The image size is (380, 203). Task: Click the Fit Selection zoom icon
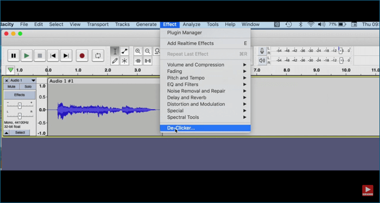coord(157,51)
